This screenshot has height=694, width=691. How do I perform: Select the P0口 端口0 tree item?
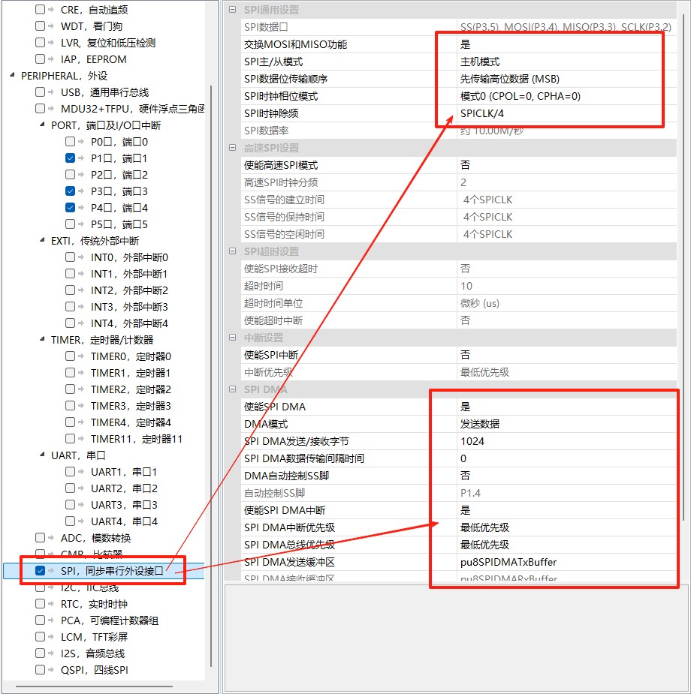pos(119,142)
